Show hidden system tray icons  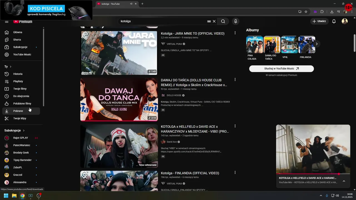click(x=321, y=196)
